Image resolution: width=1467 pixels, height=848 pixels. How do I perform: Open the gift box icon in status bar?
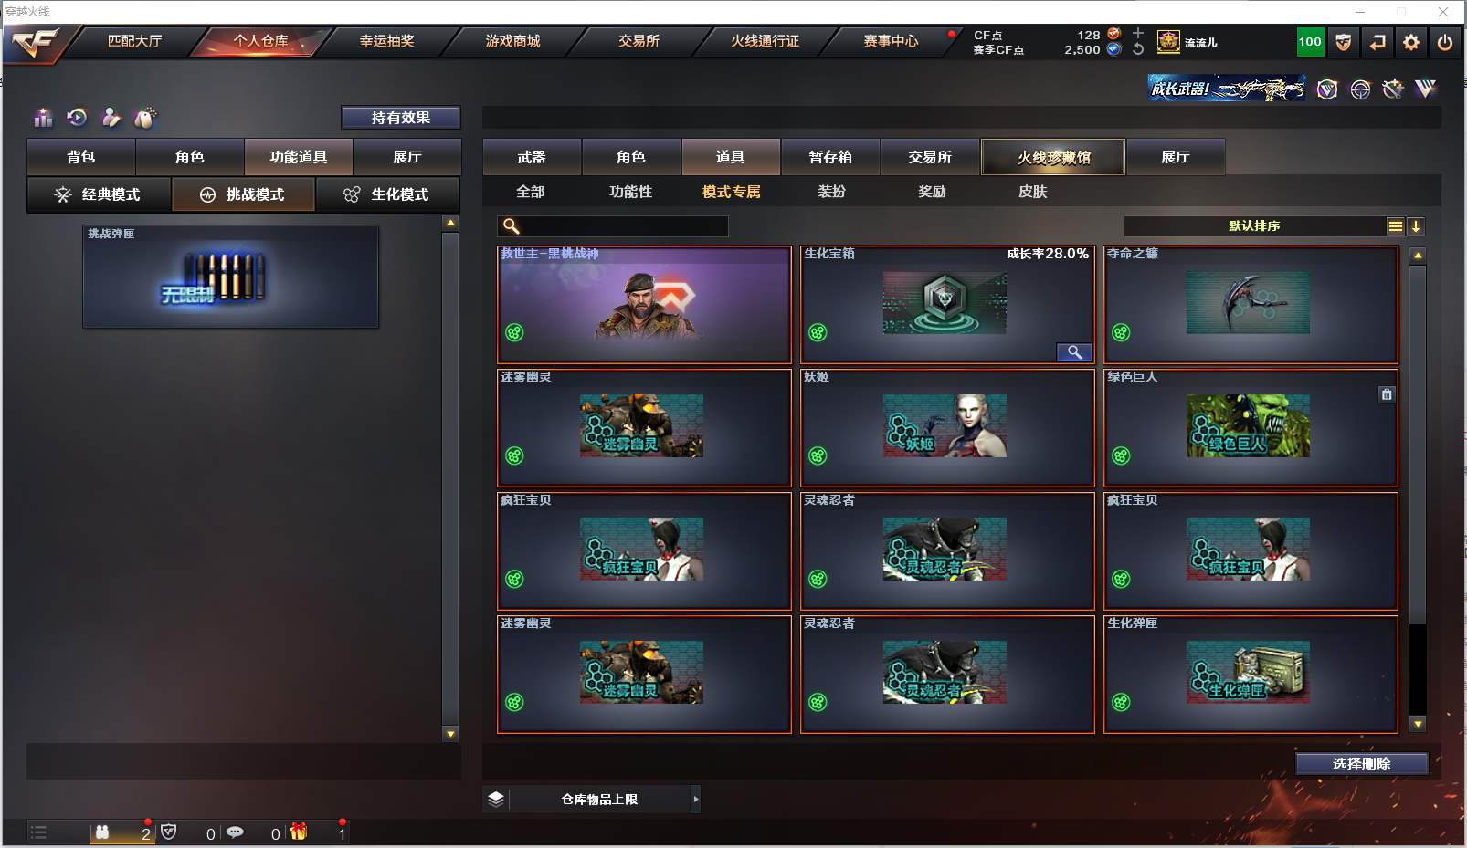(299, 832)
